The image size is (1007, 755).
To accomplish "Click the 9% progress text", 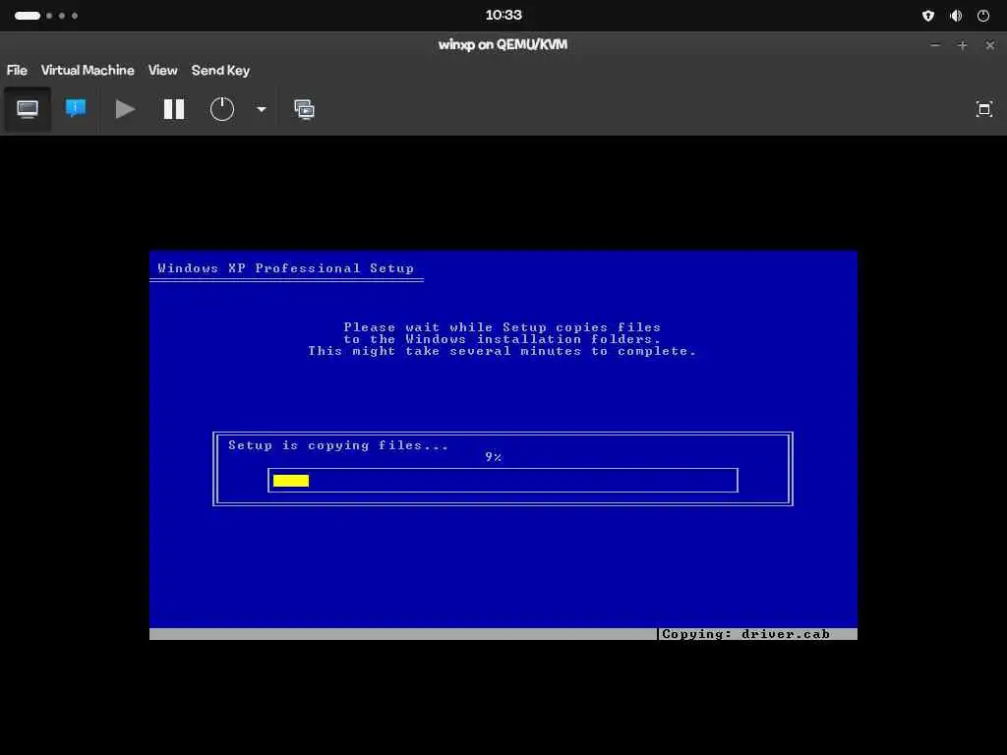I will click(494, 457).
